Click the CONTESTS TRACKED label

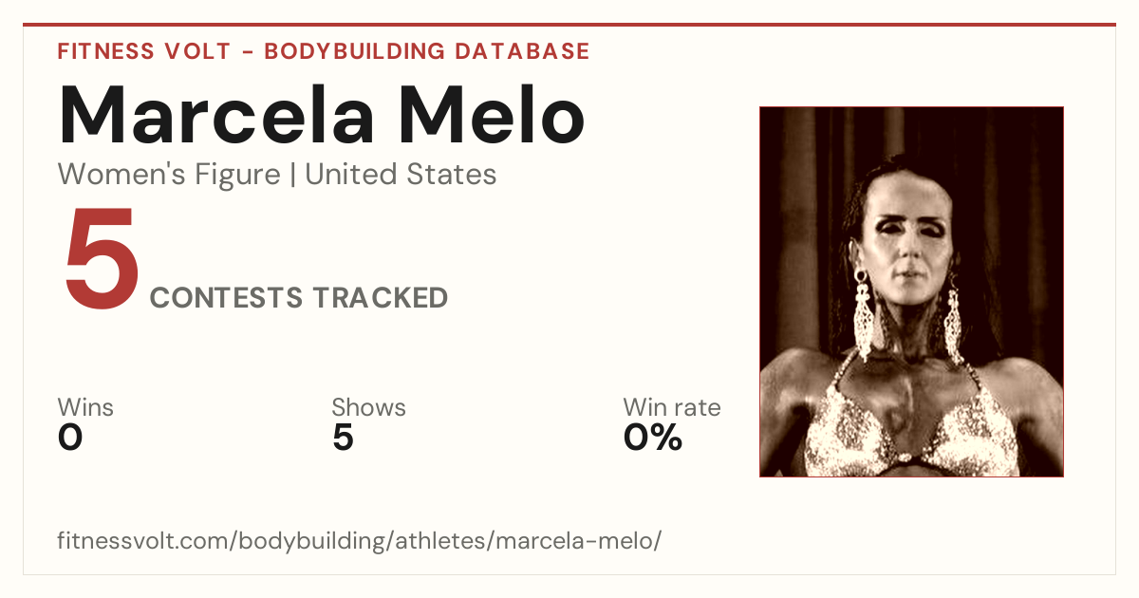click(299, 298)
